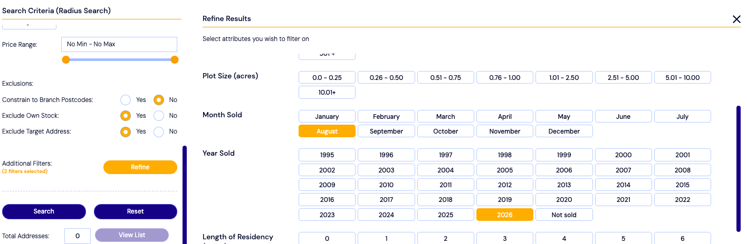747x244 pixels.
Task: Click the Refine Results vertical scrollbar
Action: click(739, 168)
